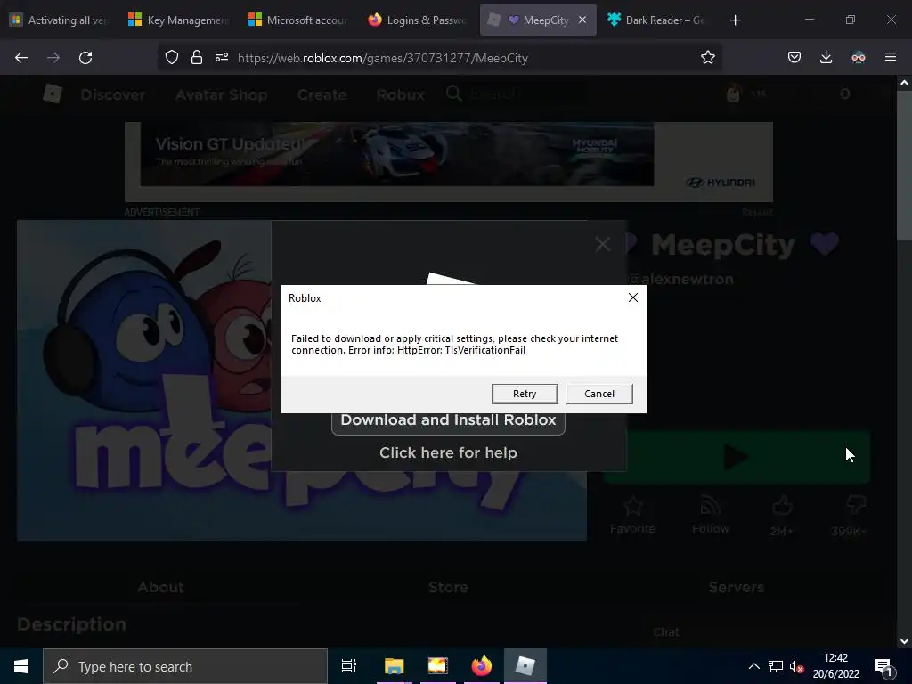
Task: Switch to the Dark Reader tab
Action: tap(657, 20)
